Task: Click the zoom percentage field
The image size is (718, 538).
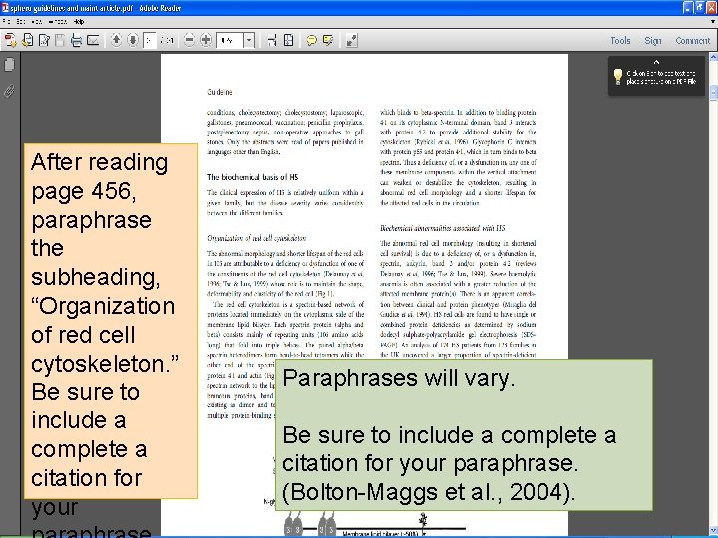Action: click(230, 40)
